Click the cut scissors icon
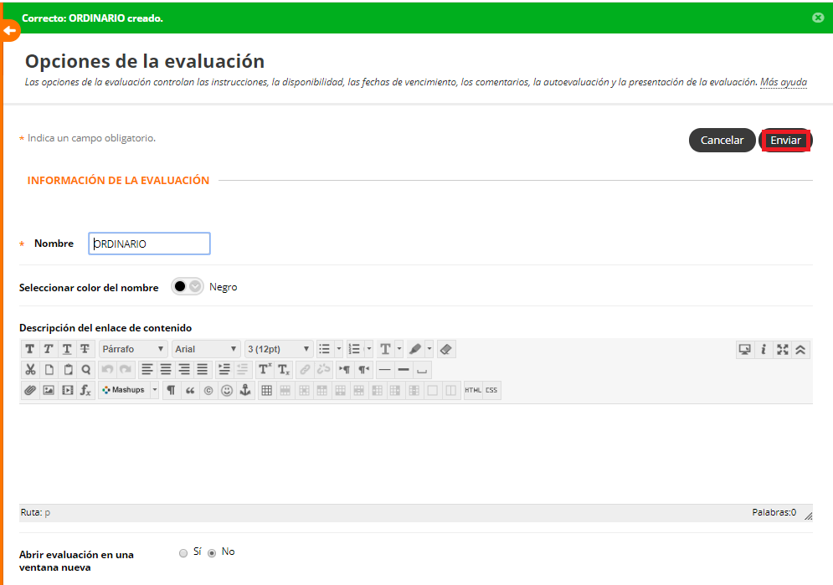The width and height of the screenshot is (833, 585). click(30, 369)
